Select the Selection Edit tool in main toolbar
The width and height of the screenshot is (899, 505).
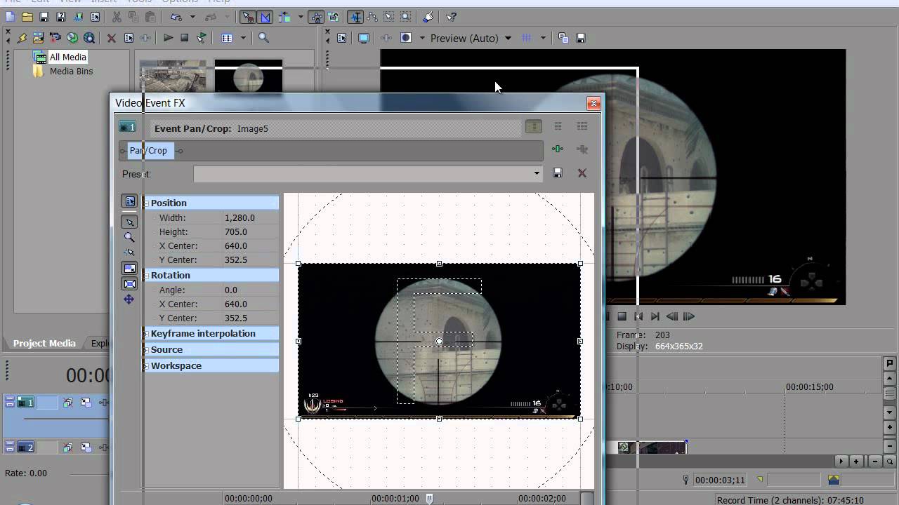point(388,17)
